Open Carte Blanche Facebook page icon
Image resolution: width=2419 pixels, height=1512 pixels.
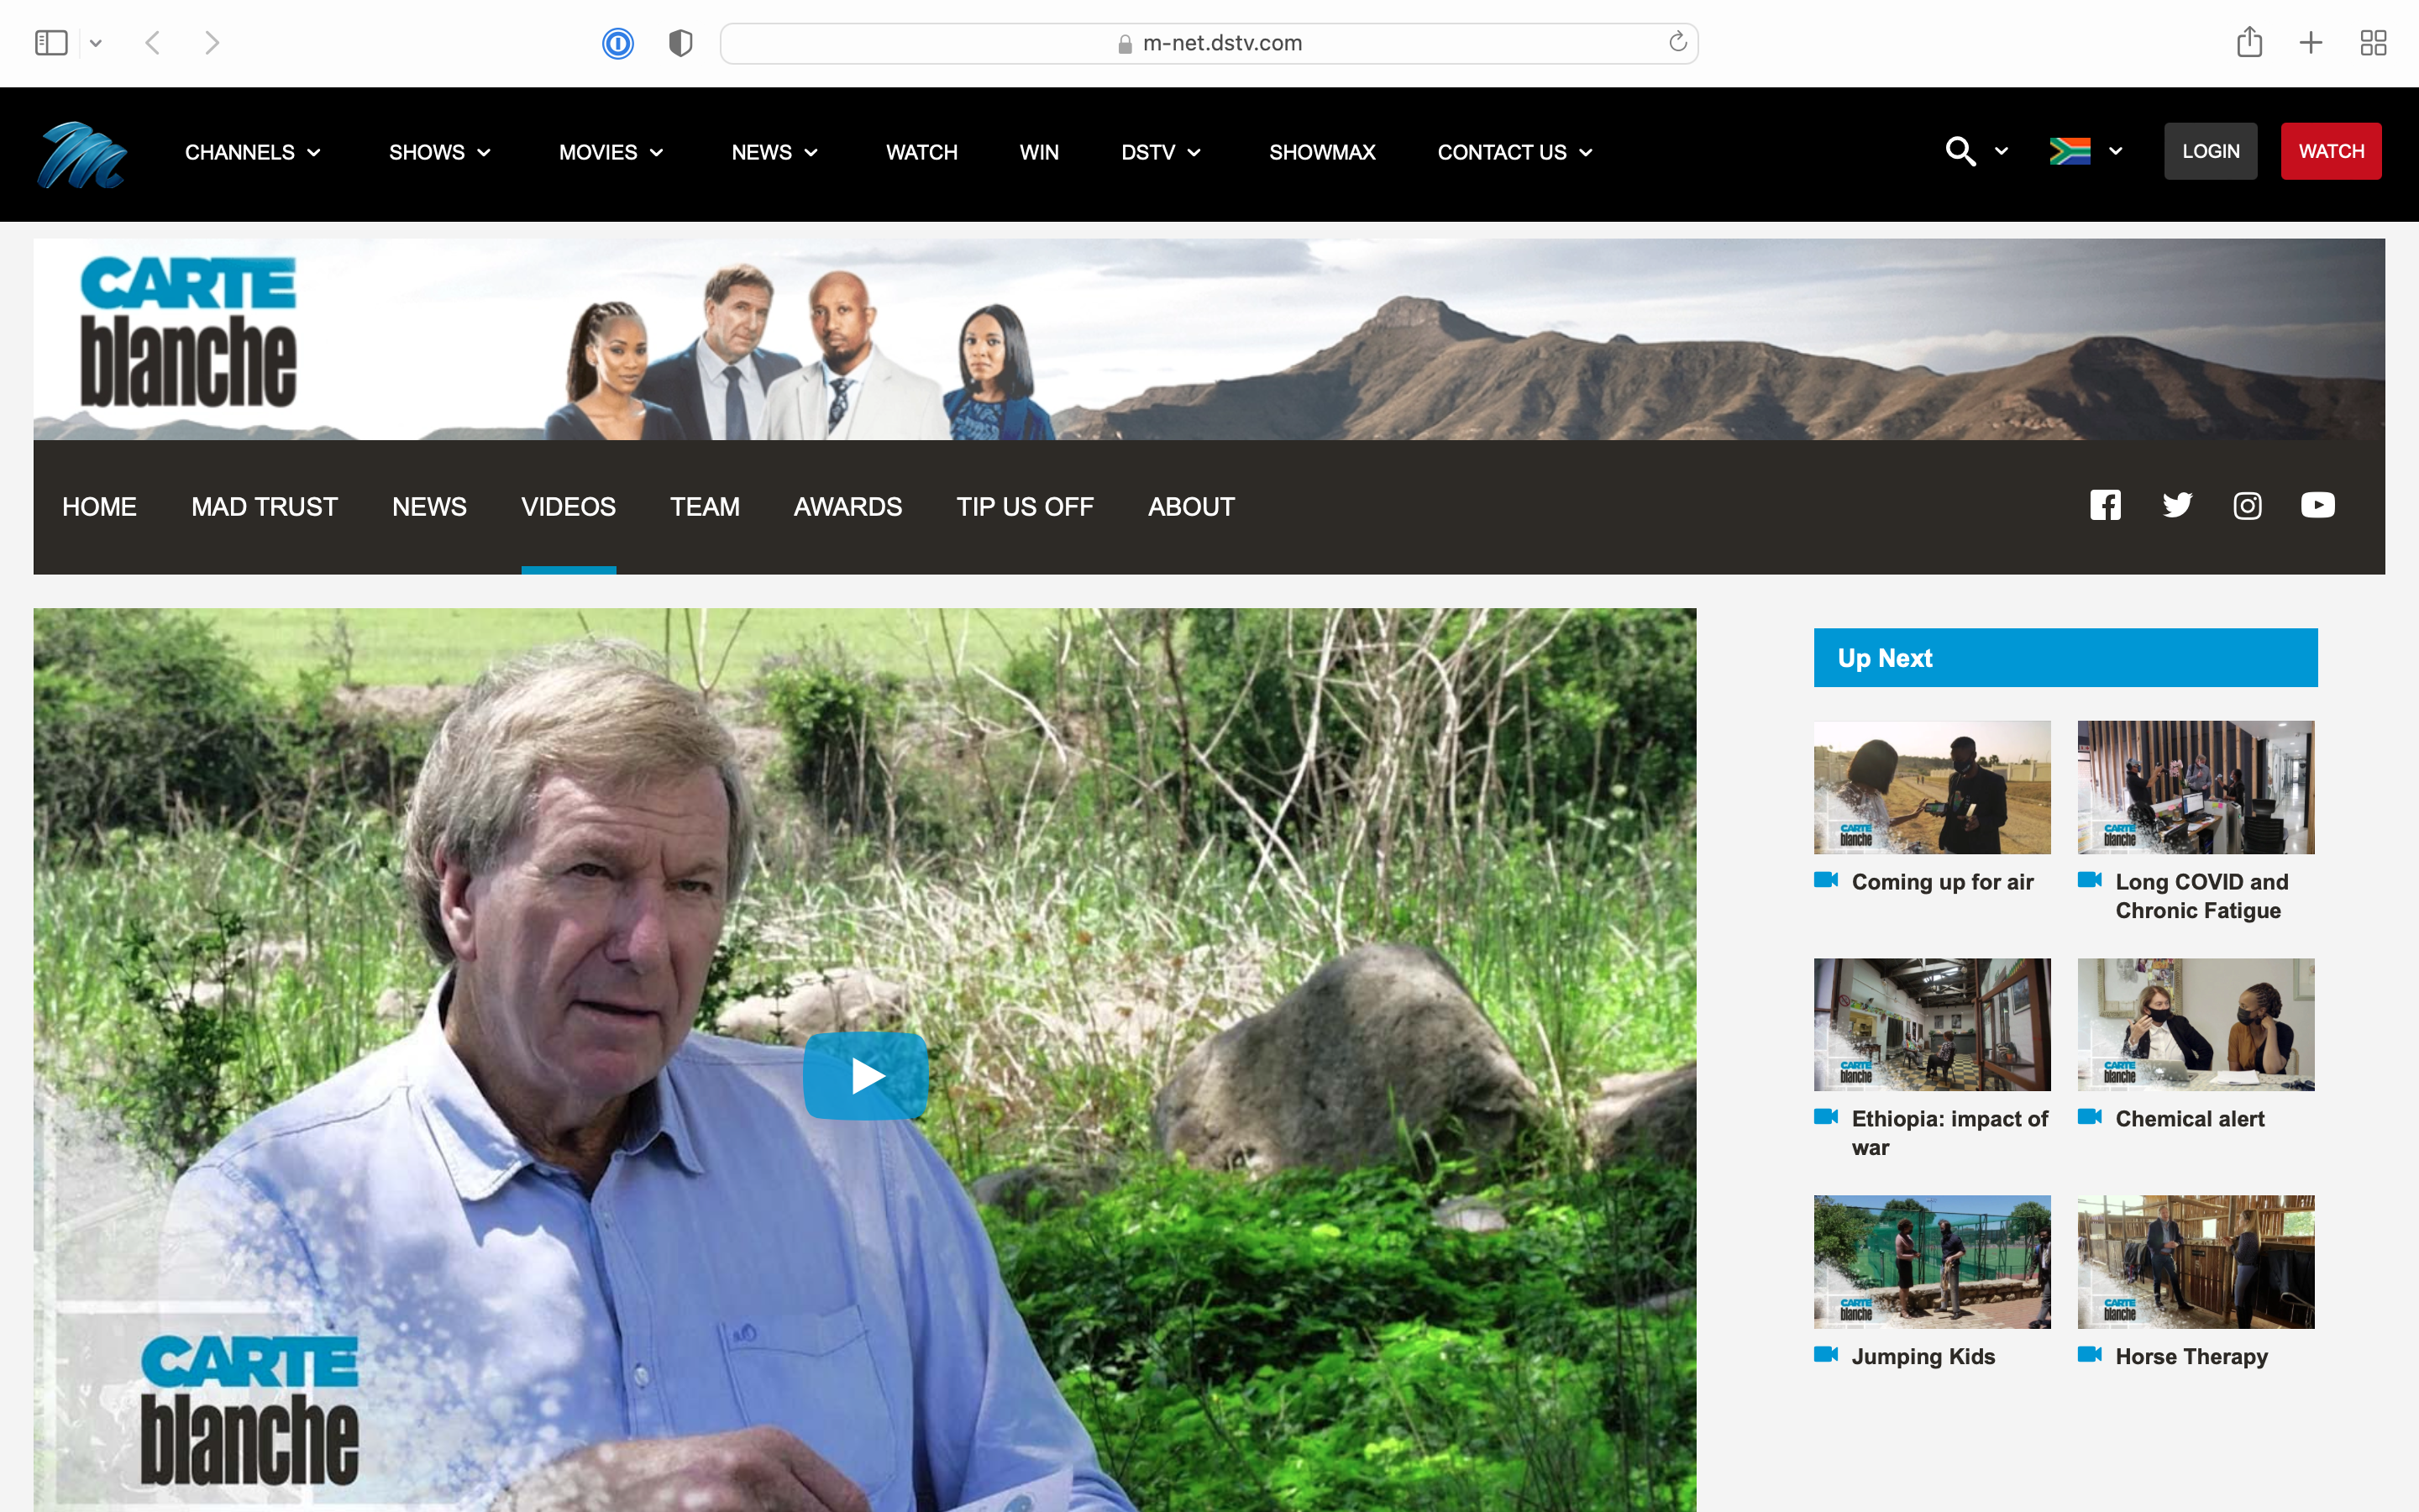(x=2105, y=505)
